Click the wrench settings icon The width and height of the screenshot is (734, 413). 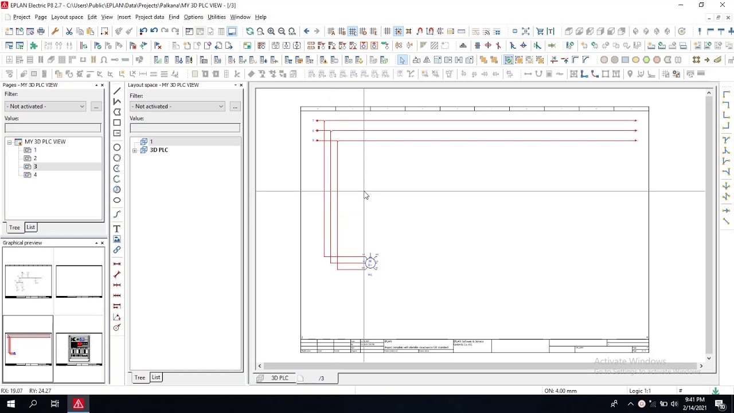55,31
